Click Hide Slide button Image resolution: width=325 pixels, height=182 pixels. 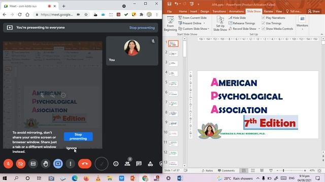coord(237,18)
